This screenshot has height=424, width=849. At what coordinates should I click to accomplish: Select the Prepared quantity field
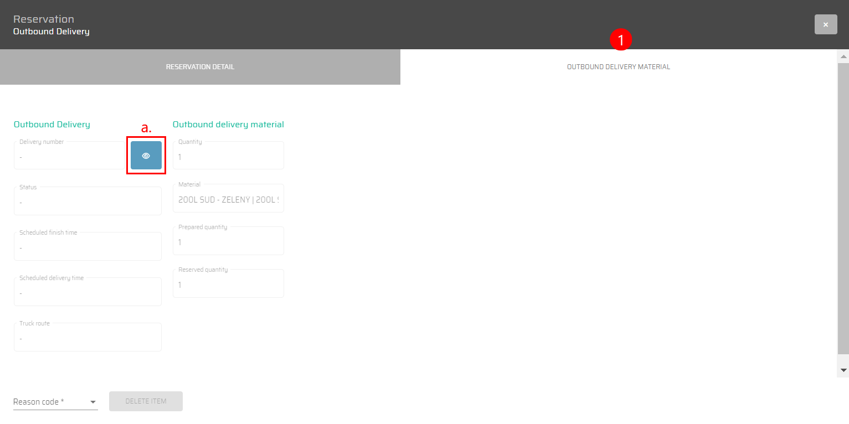(228, 242)
